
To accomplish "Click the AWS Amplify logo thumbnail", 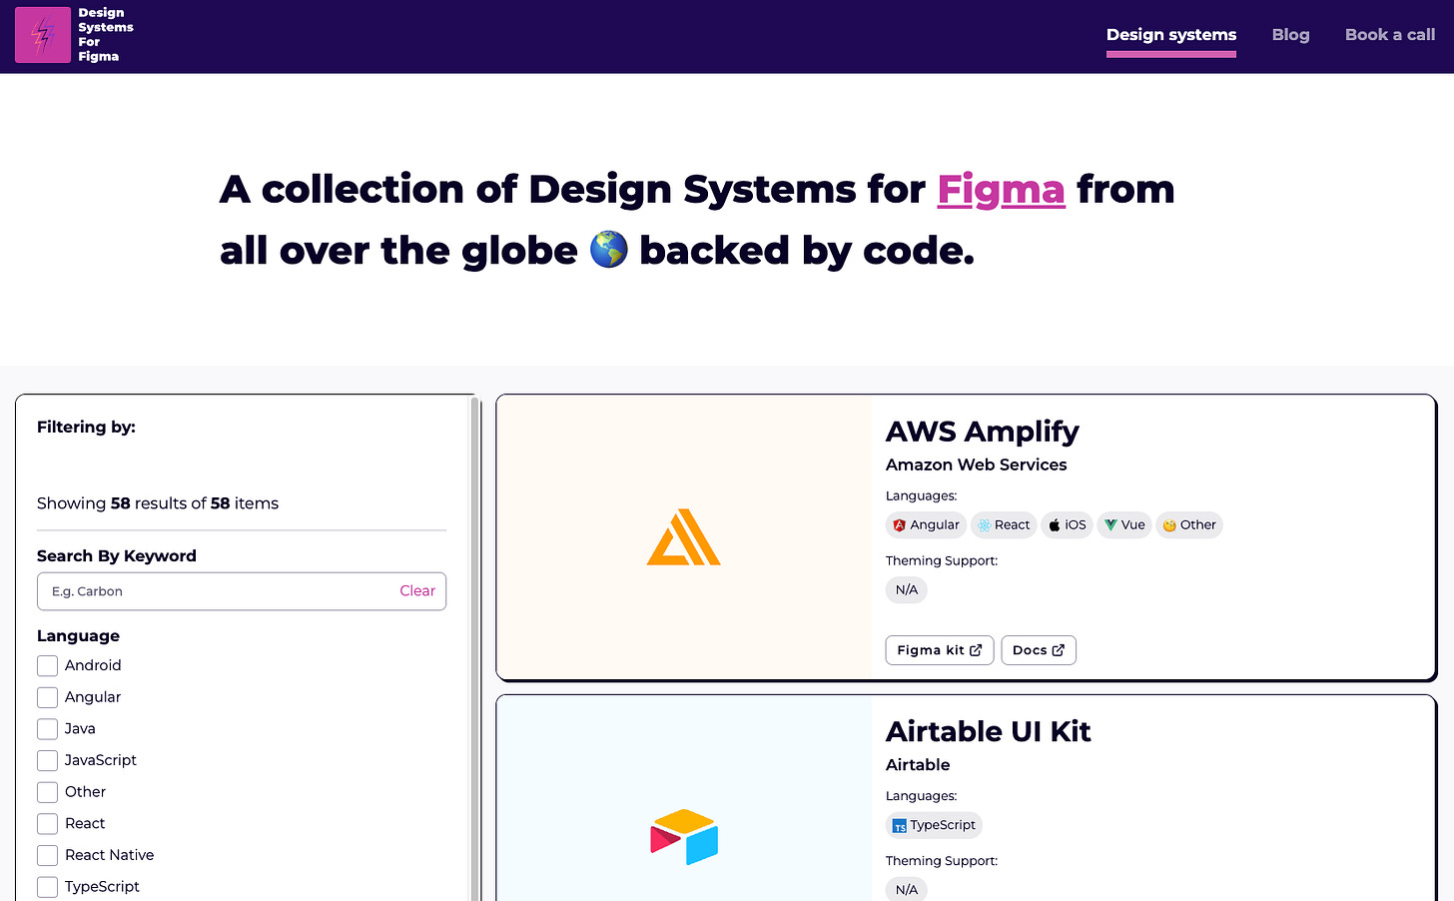I will click(684, 537).
